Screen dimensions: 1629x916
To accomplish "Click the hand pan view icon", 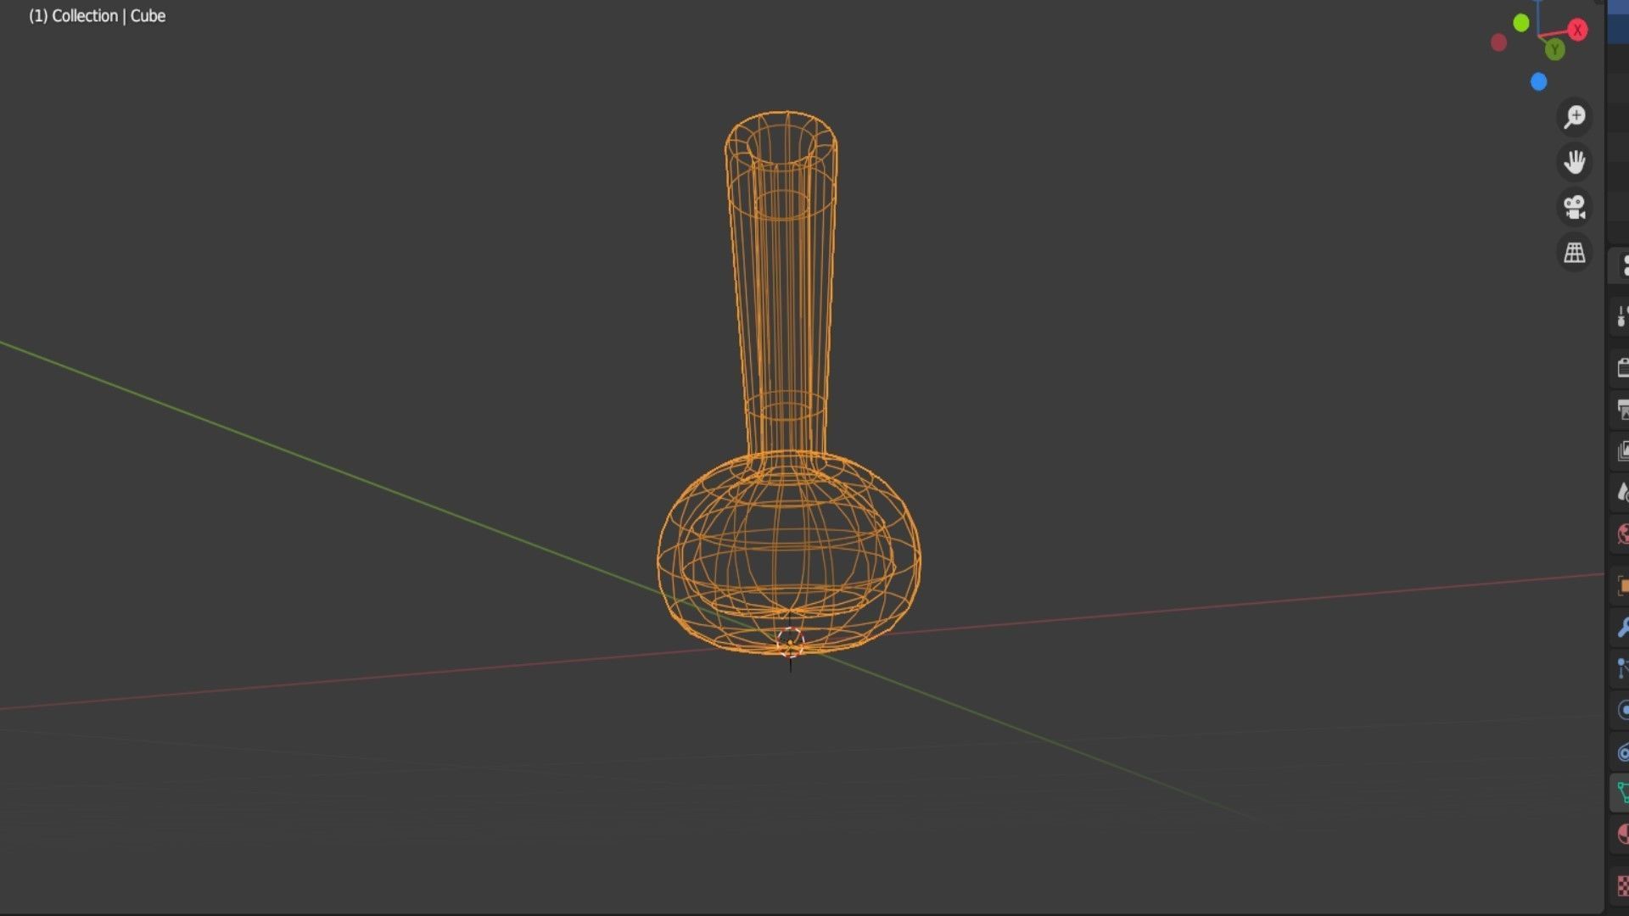I will pyautogui.click(x=1575, y=162).
